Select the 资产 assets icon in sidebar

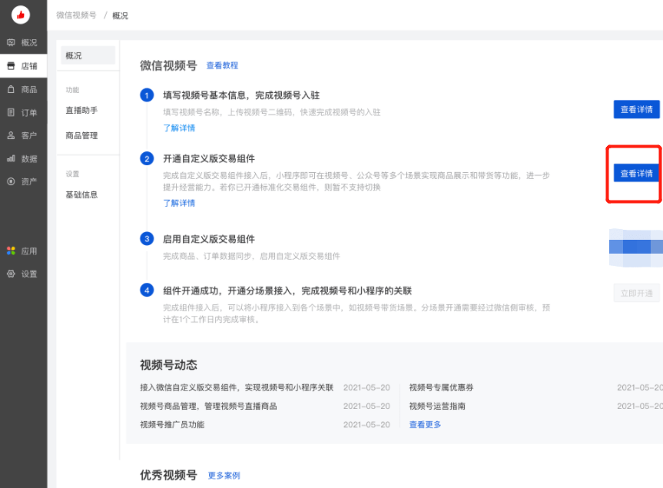coord(23,181)
